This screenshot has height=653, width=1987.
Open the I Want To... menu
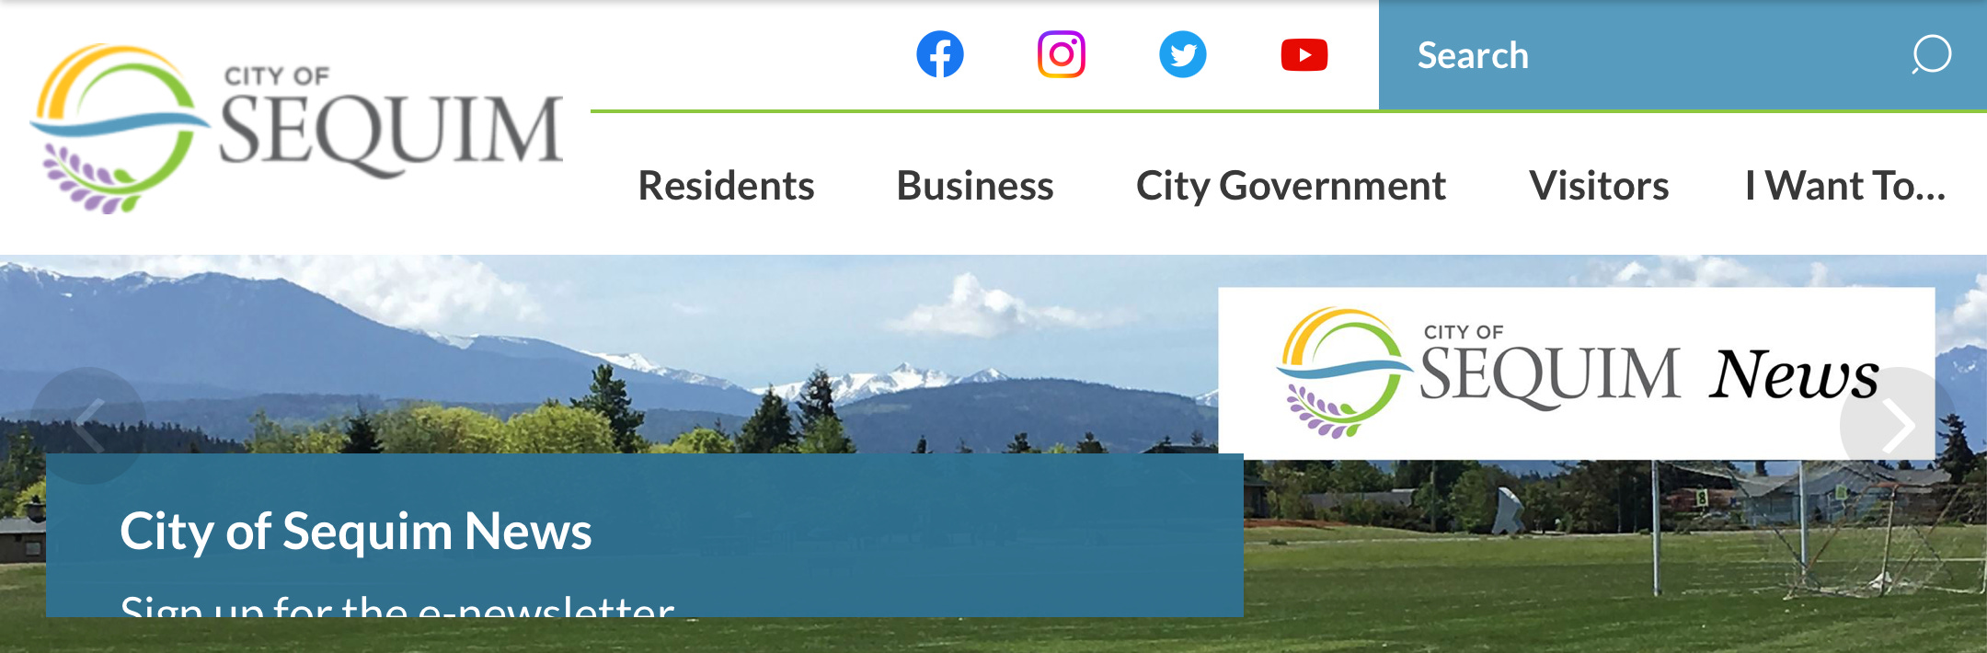1845,186
